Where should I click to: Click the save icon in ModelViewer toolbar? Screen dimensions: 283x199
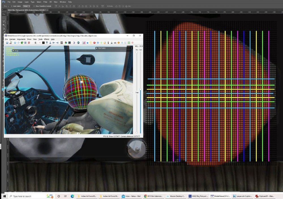(x=7, y=43)
